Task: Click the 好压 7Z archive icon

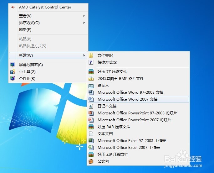Action: coord(91,71)
